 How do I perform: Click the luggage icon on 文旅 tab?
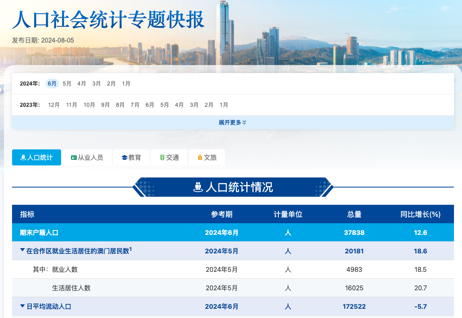click(200, 158)
